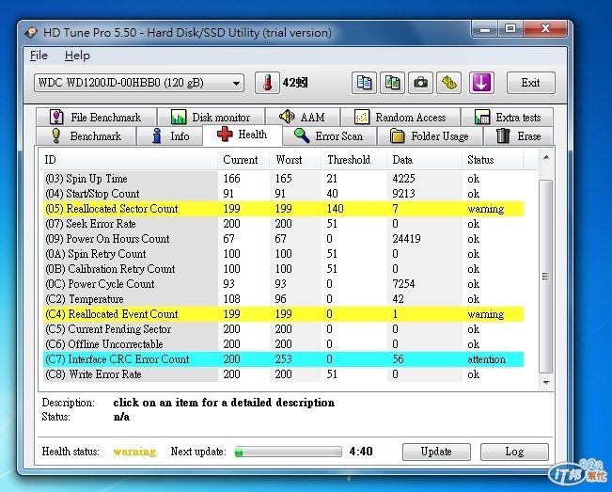Click the Next update progress bar

(289, 452)
